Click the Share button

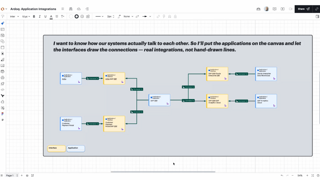click(x=304, y=9)
